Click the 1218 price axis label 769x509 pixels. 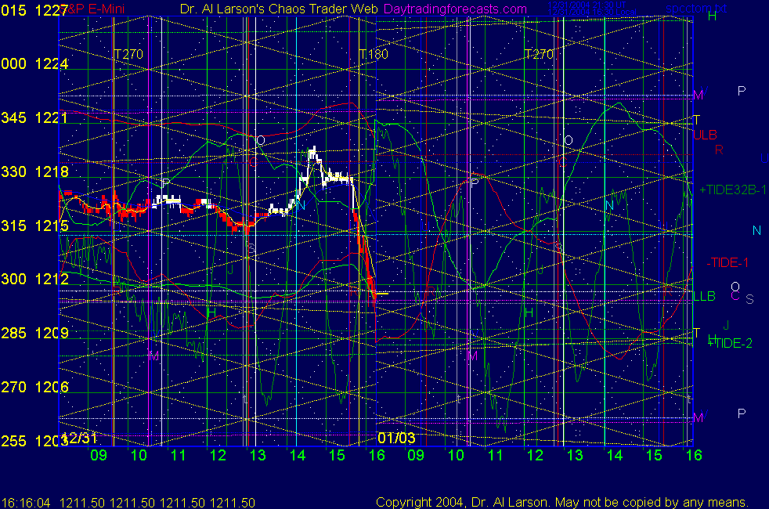pos(51,171)
